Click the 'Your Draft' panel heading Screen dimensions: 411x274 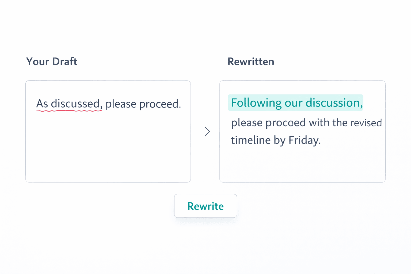(52, 62)
